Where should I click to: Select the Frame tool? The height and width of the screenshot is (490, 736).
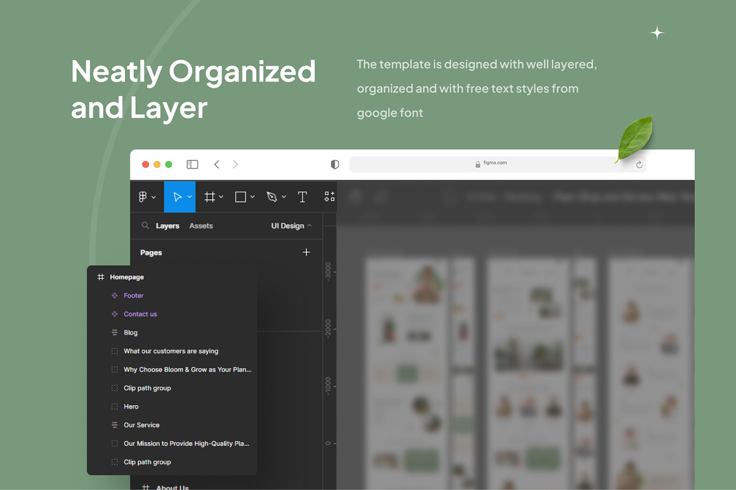tap(210, 197)
